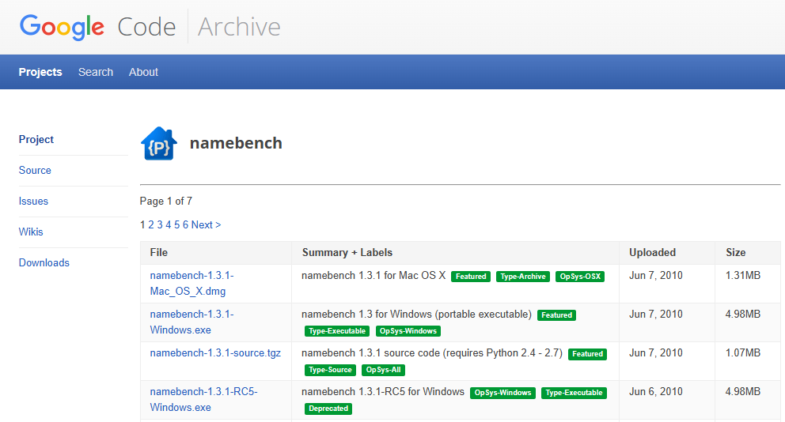Screen dimensions: 785x422
Task: Click OpSys-Windows label in portable executable row
Action: click(408, 331)
